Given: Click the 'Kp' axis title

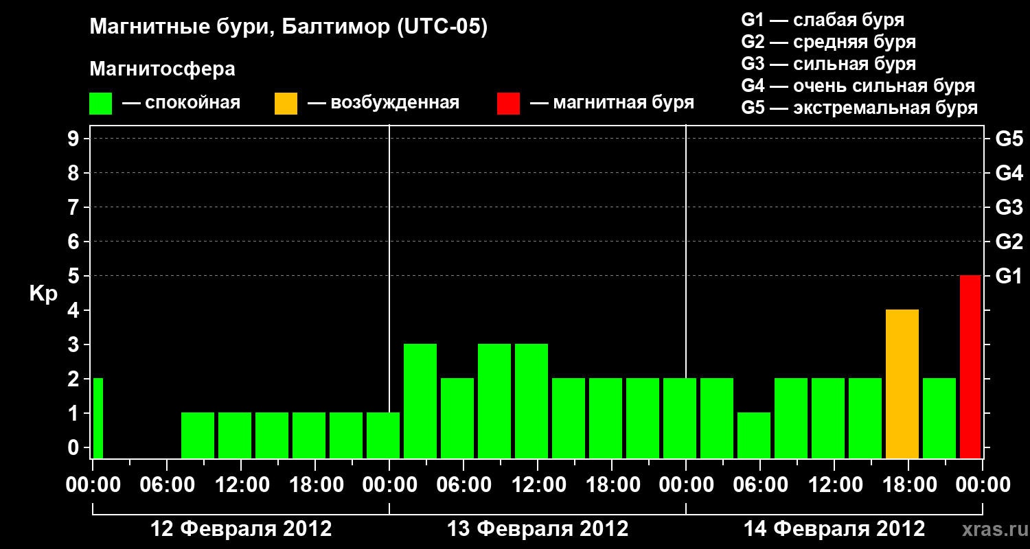Looking at the screenshot, I should tap(43, 293).
